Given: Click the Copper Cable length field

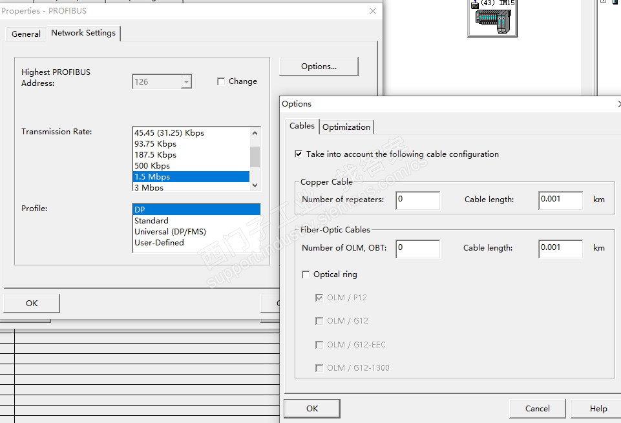Looking at the screenshot, I should tap(560, 201).
